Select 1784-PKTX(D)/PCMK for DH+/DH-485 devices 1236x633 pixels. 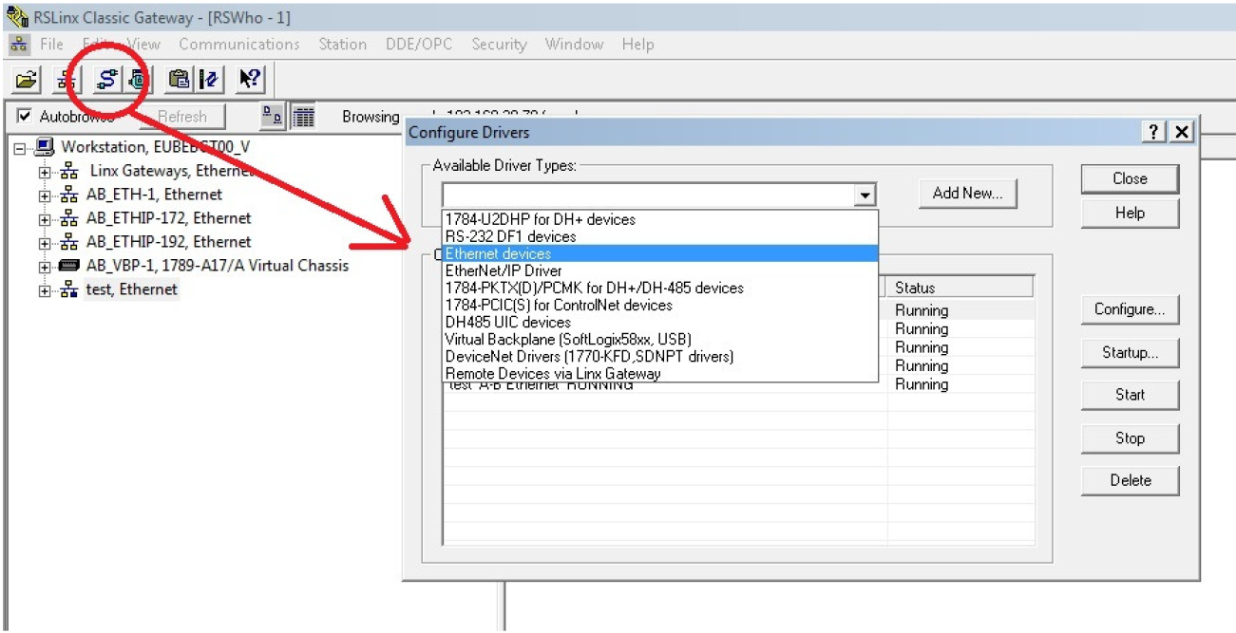pos(660,288)
